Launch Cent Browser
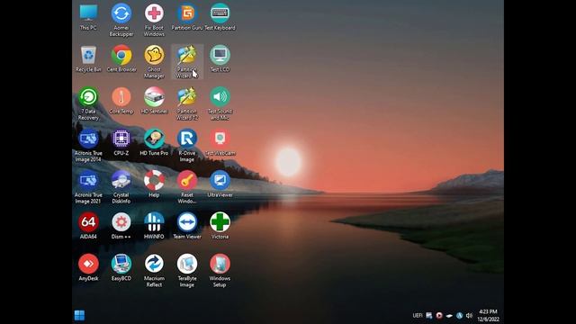 (121, 58)
